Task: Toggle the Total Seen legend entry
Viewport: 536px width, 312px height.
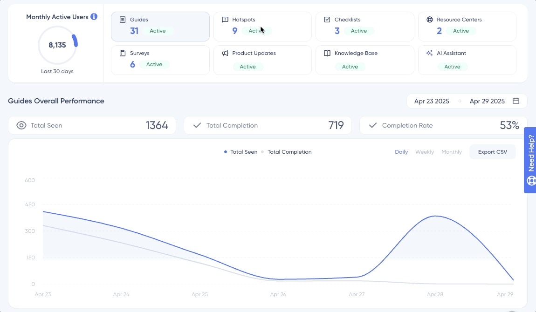Action: point(241,151)
